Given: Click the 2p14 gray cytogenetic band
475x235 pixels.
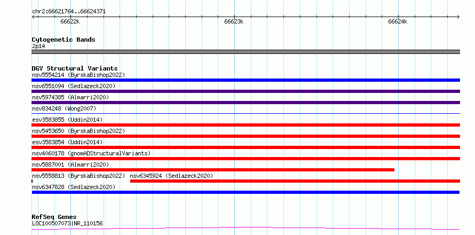Looking at the screenshot, I should 246,52.
